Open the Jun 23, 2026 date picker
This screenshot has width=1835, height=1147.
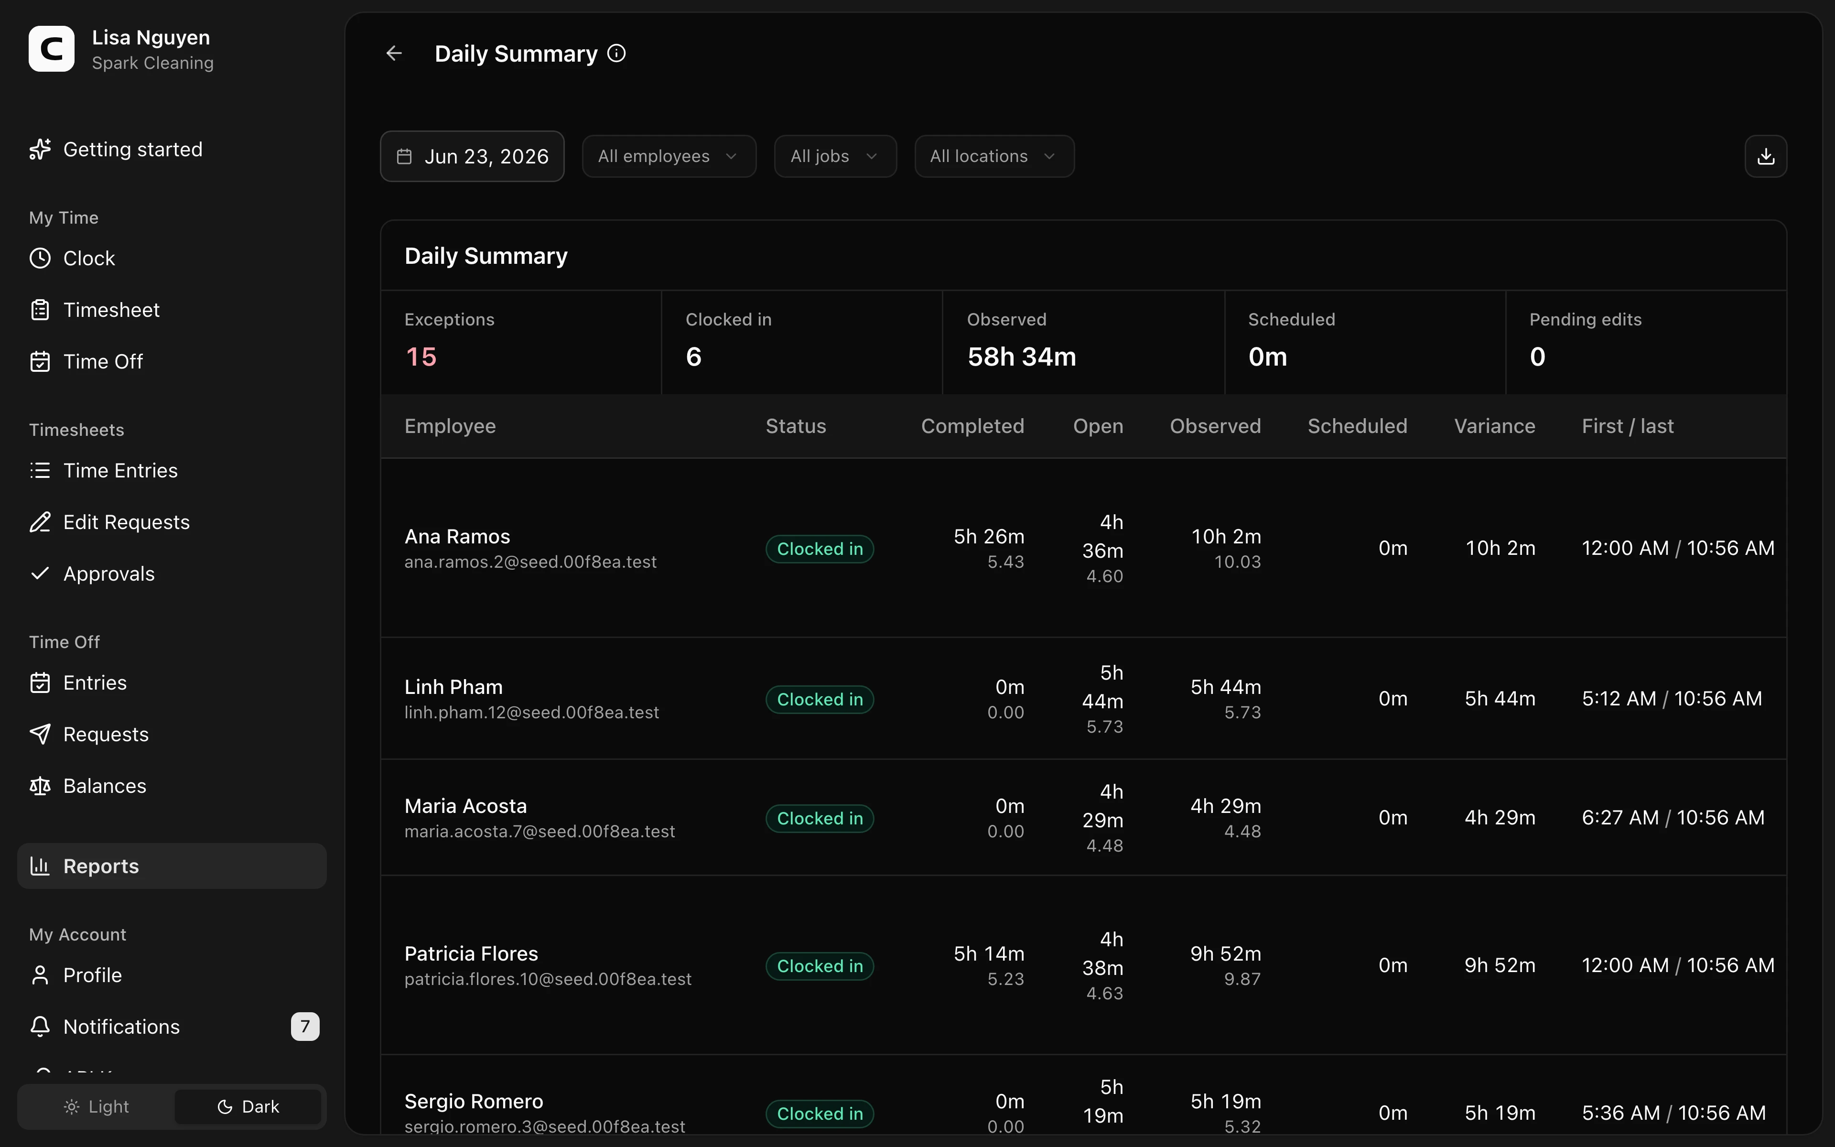tap(472, 156)
